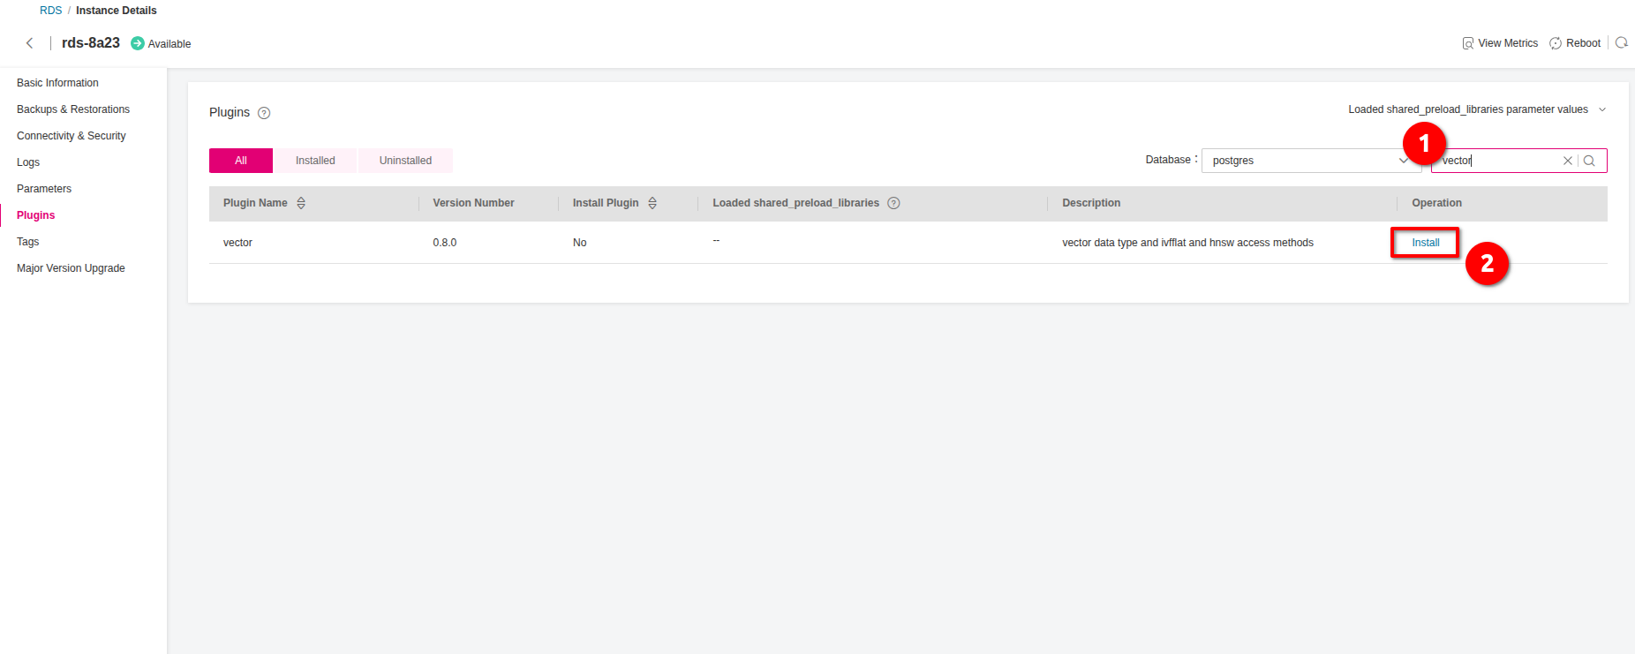
Task: Click the back arrow beside rds-8a23
Action: (x=30, y=43)
